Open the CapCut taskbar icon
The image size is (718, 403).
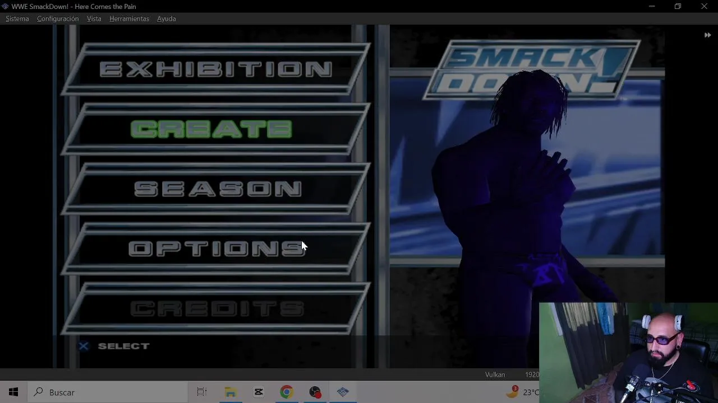(x=259, y=392)
